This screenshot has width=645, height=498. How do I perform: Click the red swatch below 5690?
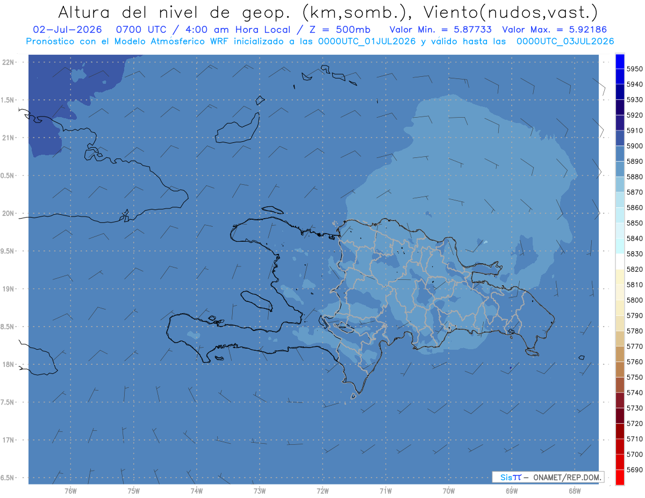620,478
